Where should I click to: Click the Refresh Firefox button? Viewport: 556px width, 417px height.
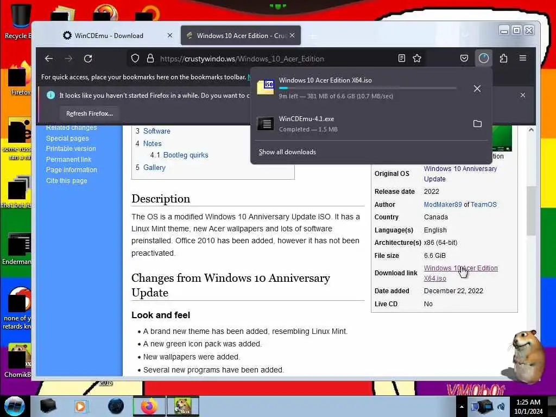pyautogui.click(x=90, y=113)
